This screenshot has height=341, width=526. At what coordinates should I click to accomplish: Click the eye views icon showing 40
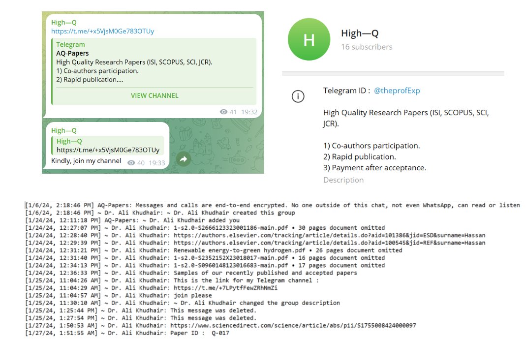[x=131, y=163]
